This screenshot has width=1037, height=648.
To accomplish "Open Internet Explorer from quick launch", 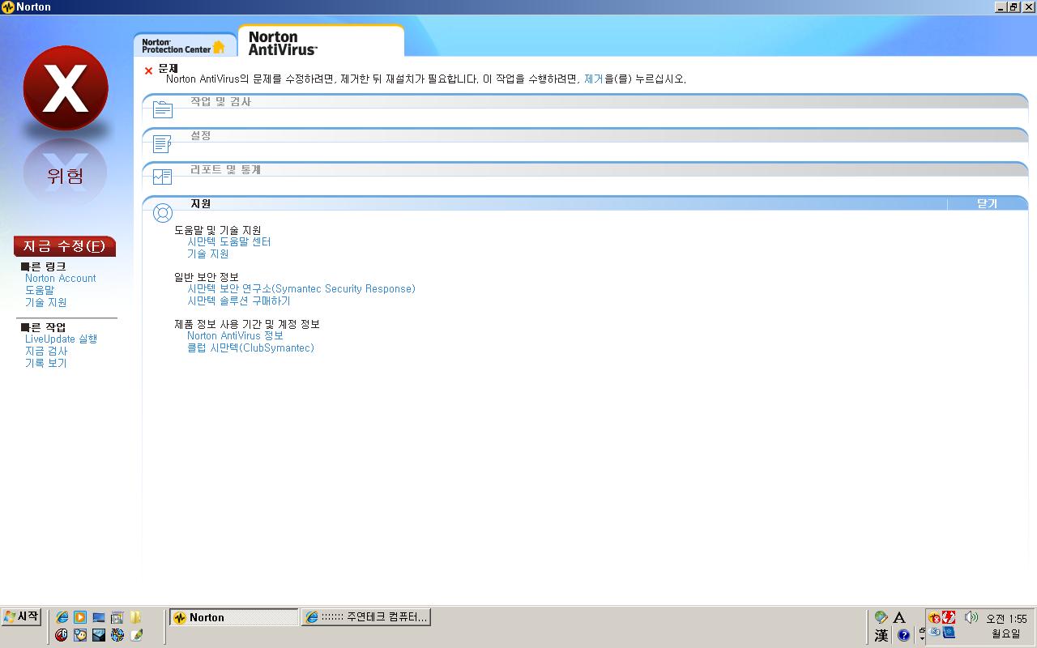I will (x=62, y=617).
